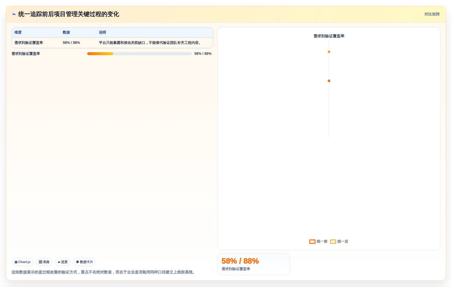The image size is (452, 287).
Task: Select the 数据 column header
Action: (x=66, y=32)
